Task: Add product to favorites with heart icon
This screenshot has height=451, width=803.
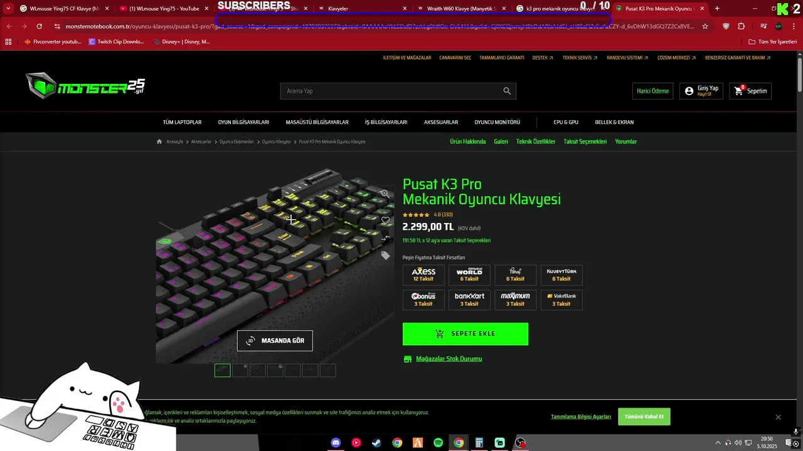Action: click(x=385, y=220)
